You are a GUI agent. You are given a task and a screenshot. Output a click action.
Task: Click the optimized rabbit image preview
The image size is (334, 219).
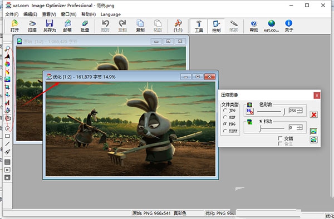131,129
